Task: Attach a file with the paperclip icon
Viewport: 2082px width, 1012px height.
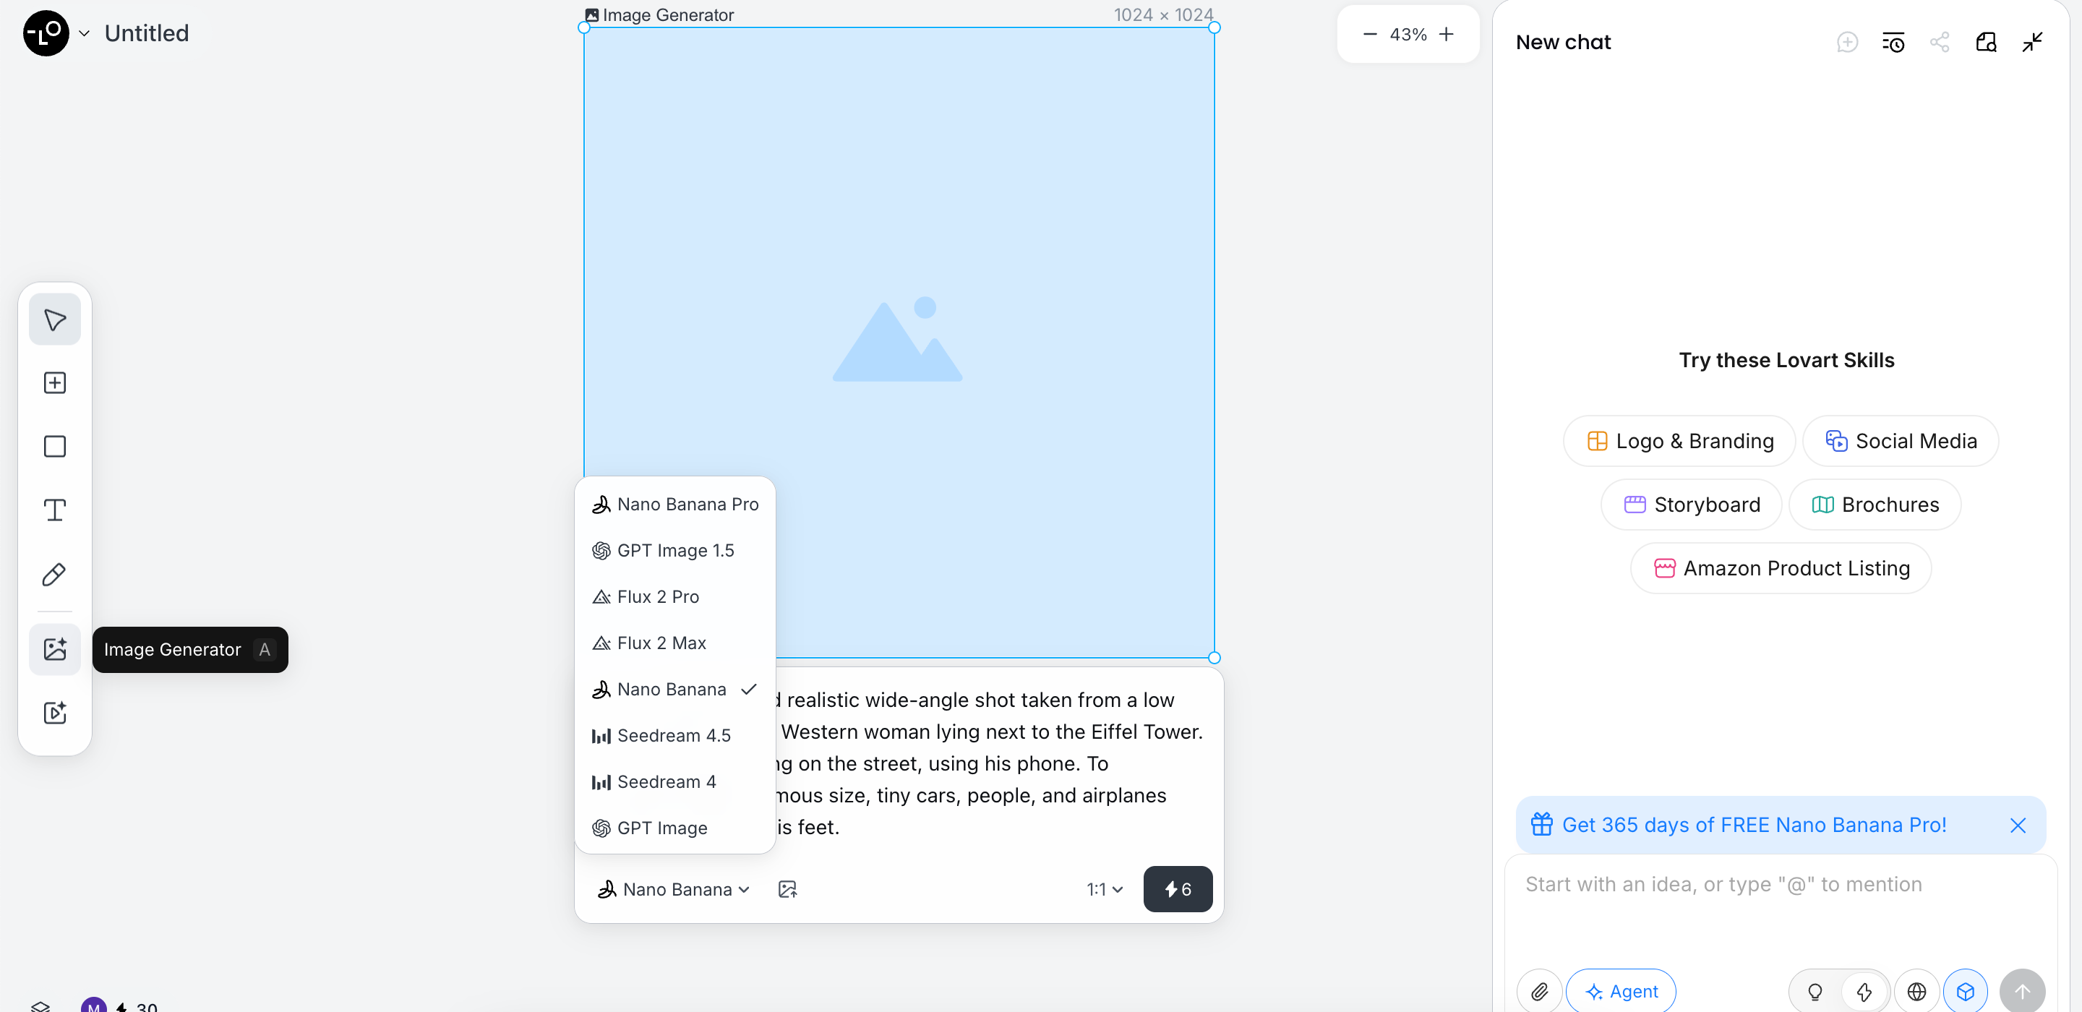Action: click(x=1539, y=991)
